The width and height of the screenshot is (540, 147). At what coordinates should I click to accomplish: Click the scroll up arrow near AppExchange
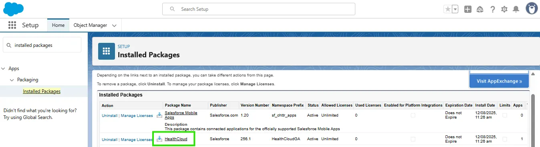[x=533, y=74]
